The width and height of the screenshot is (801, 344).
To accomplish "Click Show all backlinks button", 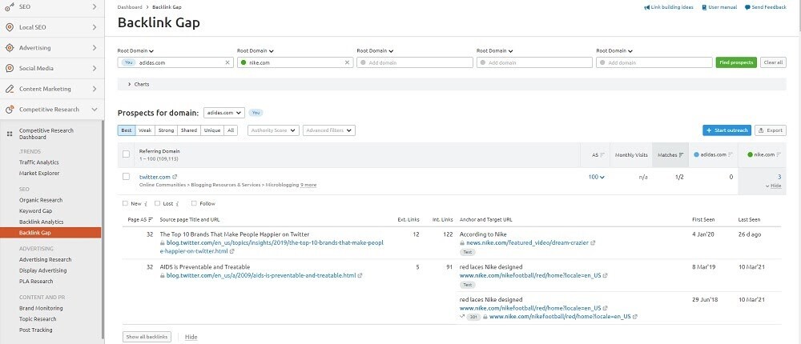I will click(x=147, y=337).
